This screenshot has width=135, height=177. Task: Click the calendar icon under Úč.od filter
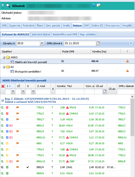pyautogui.click(x=105, y=91)
